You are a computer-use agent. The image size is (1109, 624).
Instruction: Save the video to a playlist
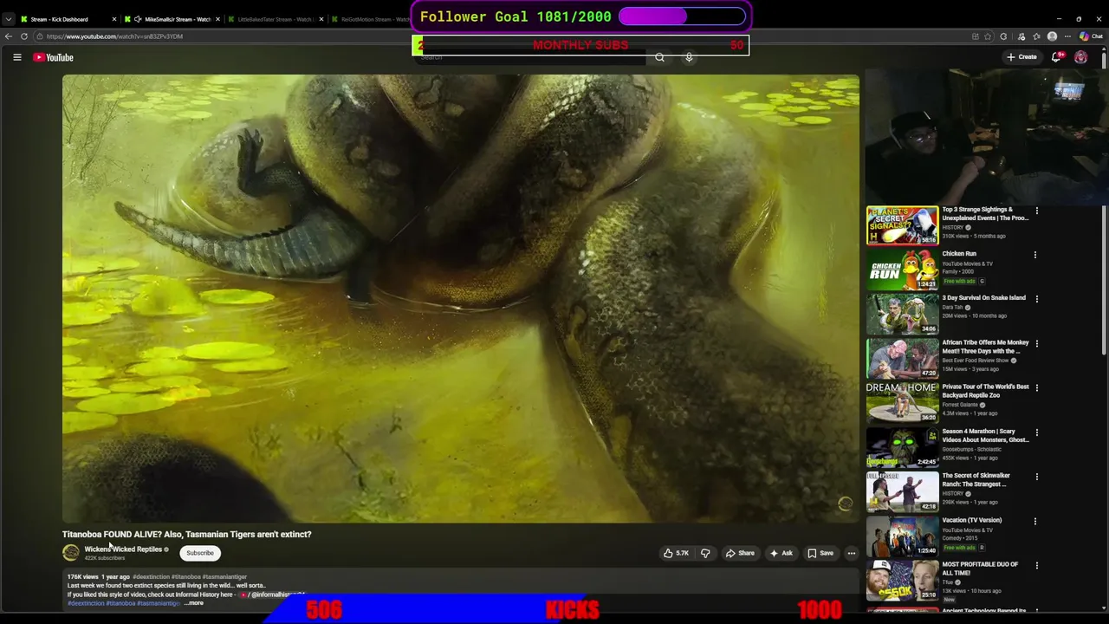[x=820, y=553]
